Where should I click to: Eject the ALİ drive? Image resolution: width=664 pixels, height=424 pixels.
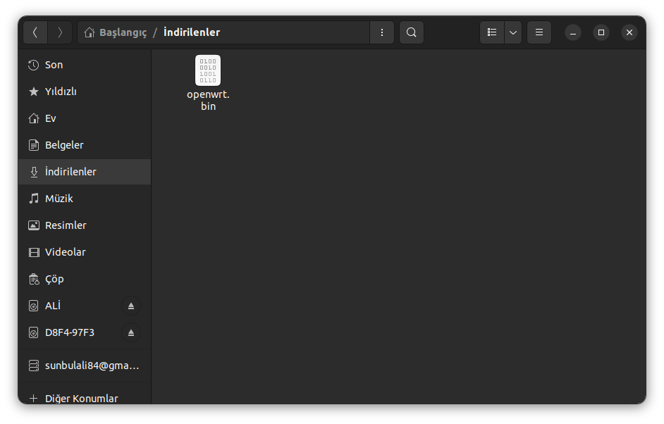[131, 306]
